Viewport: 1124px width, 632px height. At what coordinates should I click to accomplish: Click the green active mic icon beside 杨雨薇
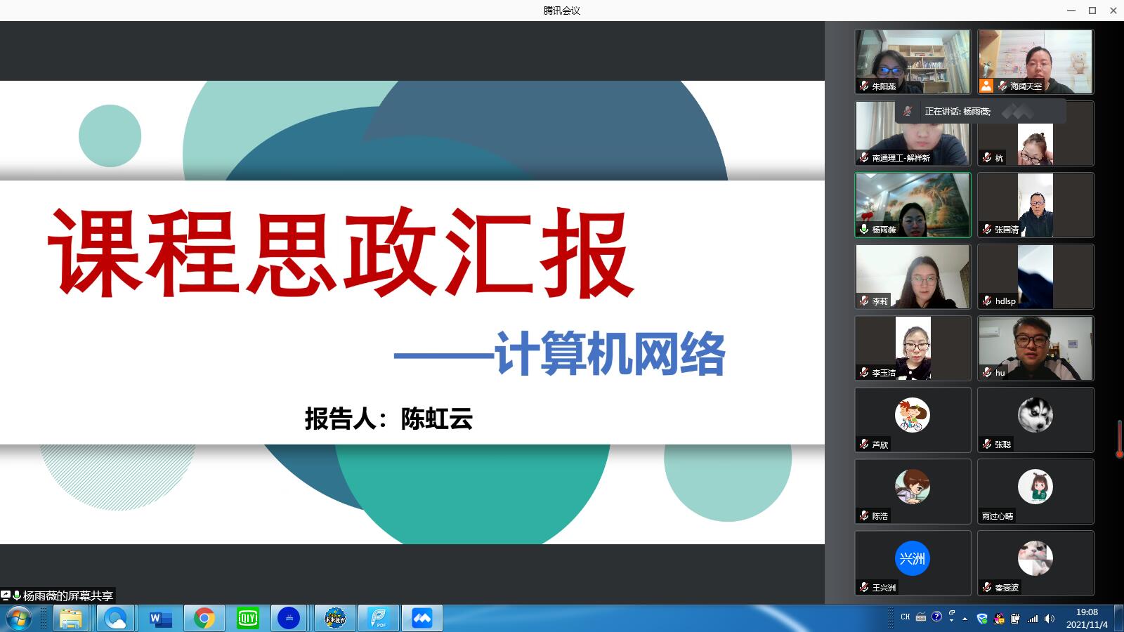point(864,229)
